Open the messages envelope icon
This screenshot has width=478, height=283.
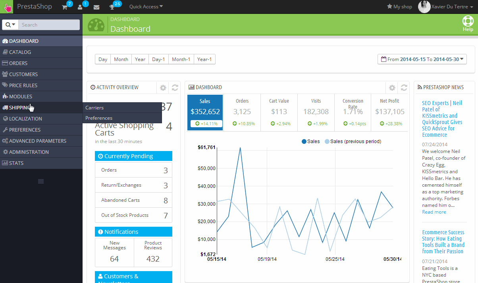[96, 7]
